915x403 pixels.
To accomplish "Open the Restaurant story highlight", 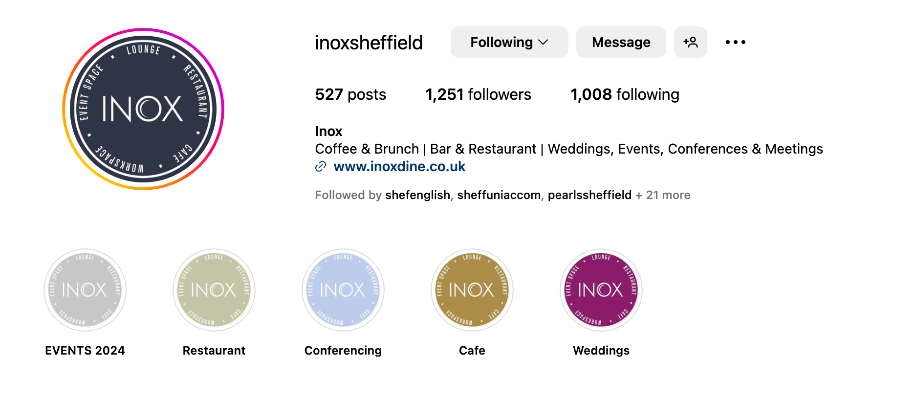I will [x=214, y=290].
